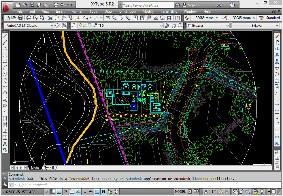Select the Polygon tool
283x196 pixels.
(x=5, y=55)
